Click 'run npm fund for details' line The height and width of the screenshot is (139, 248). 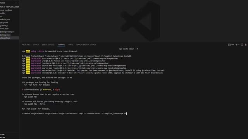(x=37, y=85)
